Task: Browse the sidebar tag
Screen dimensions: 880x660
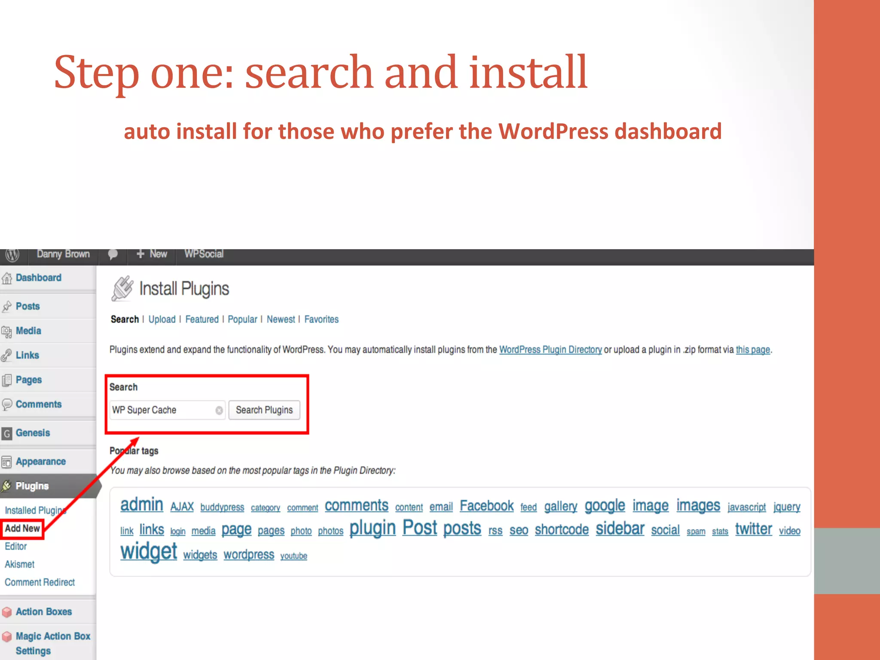Action: tap(620, 529)
